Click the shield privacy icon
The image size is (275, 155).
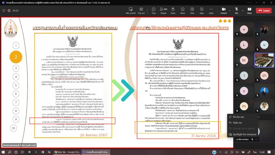(4, 10)
